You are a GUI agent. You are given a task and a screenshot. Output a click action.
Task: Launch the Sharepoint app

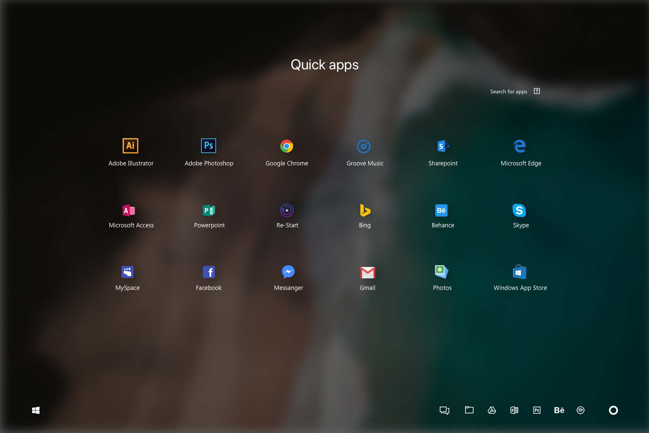(x=443, y=146)
